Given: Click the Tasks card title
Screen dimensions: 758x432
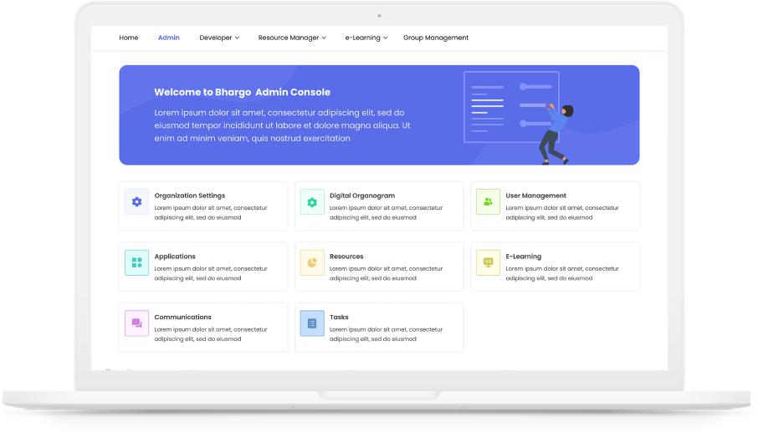Looking at the screenshot, I should [x=339, y=318].
